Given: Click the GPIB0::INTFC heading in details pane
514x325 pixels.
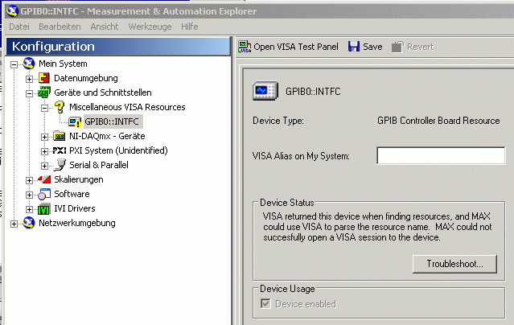Looking at the screenshot, I should pos(313,91).
